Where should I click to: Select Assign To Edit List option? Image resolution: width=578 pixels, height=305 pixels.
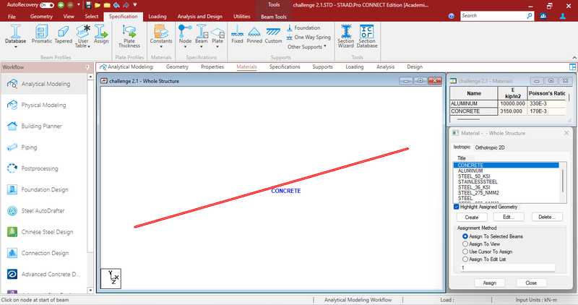click(465, 259)
